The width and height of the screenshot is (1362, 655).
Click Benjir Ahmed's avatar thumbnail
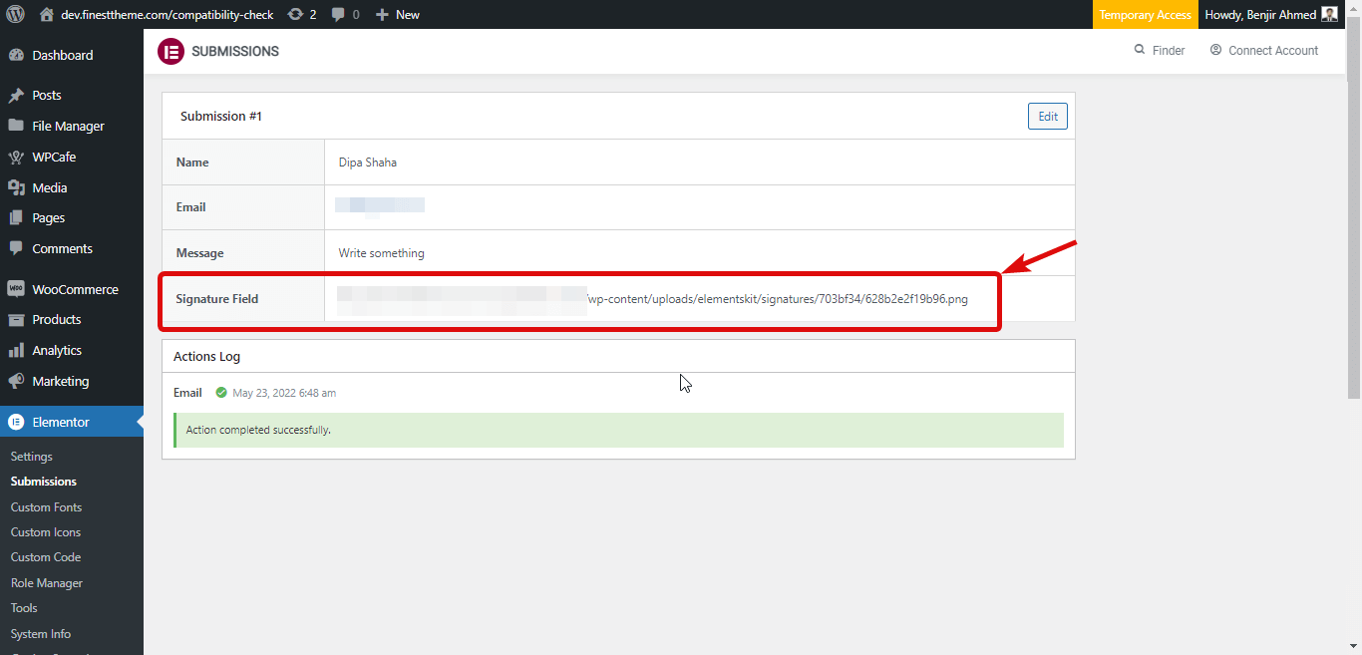1329,14
